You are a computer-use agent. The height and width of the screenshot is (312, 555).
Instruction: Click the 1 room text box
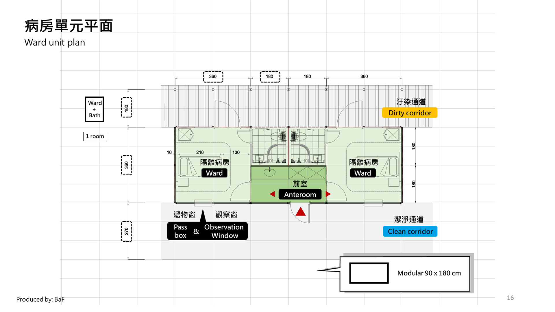(95, 136)
